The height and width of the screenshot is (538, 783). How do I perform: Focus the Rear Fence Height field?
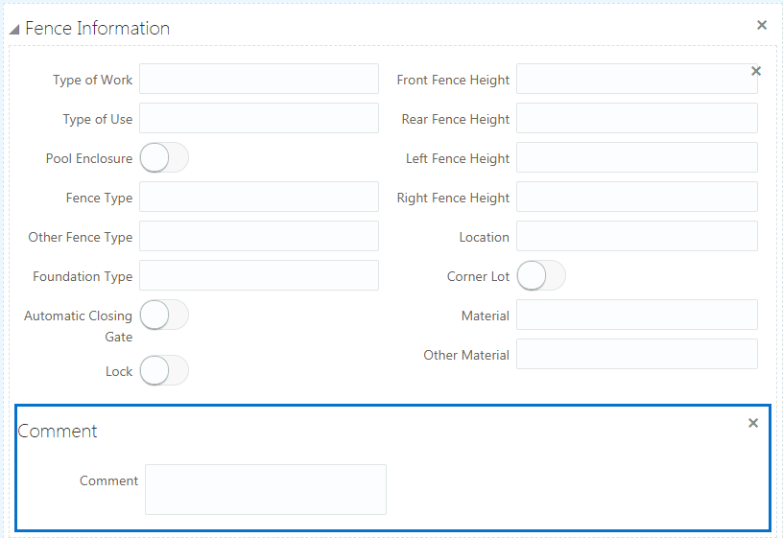point(637,119)
